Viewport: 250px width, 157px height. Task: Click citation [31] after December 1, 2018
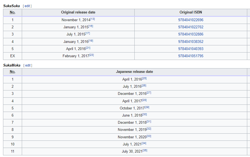(149, 122)
